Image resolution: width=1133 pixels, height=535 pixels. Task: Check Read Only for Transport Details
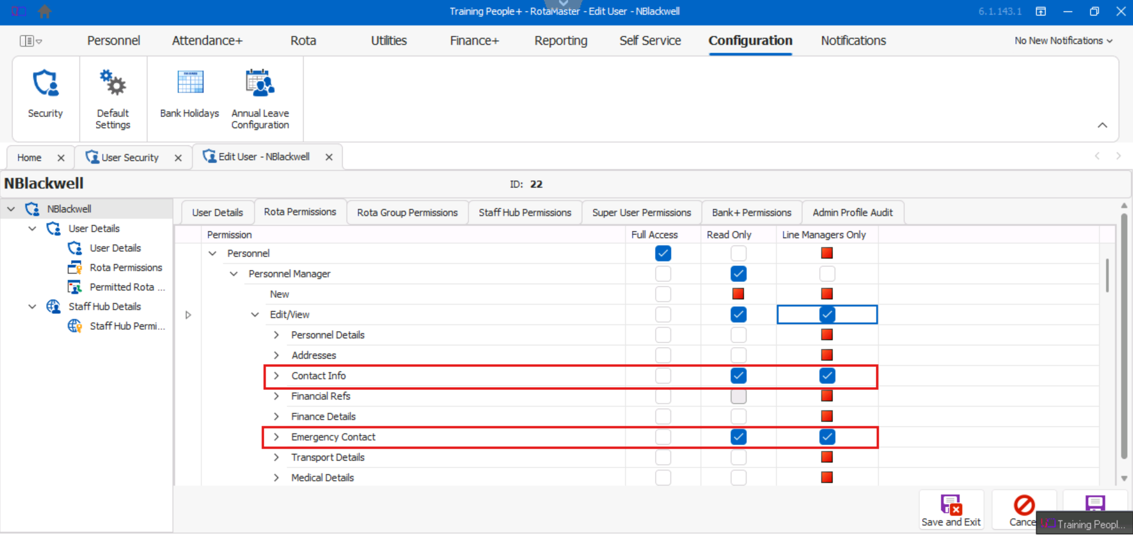[738, 458]
